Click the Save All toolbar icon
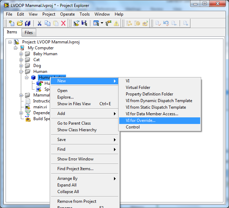The image size is (229, 208). pos(27,23)
